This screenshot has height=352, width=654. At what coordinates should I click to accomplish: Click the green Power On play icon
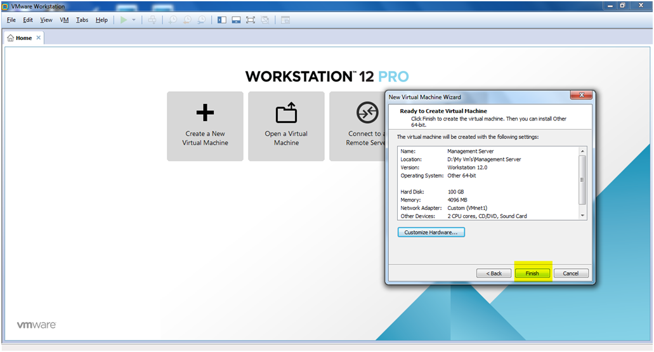click(124, 20)
